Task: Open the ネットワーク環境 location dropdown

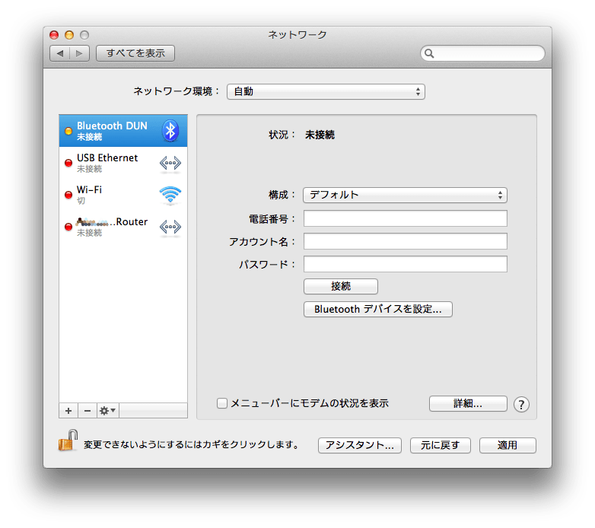Action: tap(325, 91)
